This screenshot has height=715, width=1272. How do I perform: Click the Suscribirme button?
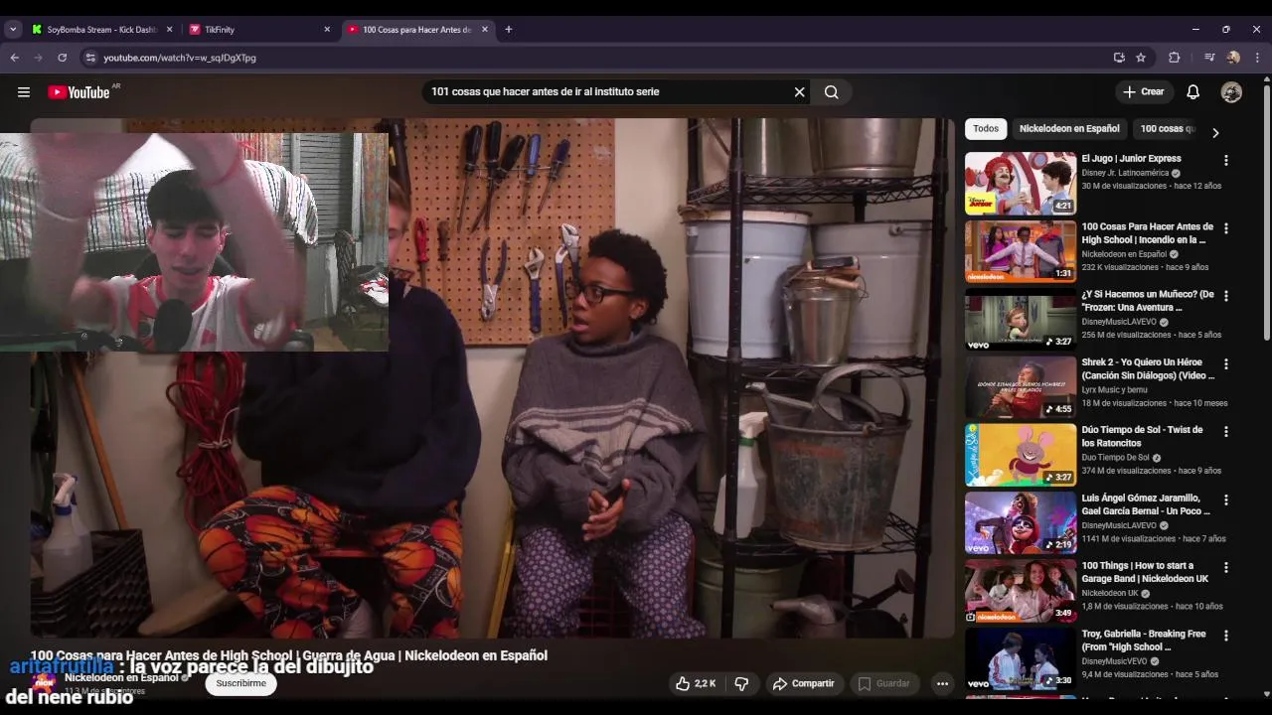(x=240, y=683)
